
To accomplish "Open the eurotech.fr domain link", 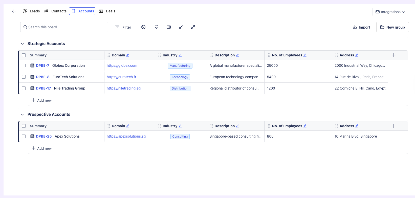I will point(121,77).
